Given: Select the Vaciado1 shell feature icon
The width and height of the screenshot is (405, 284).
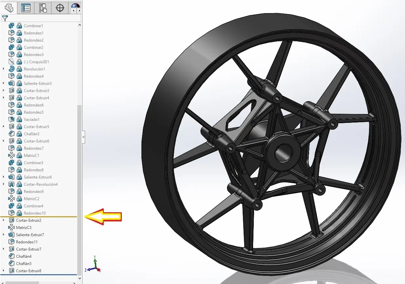Looking at the screenshot, I should click(11, 119).
